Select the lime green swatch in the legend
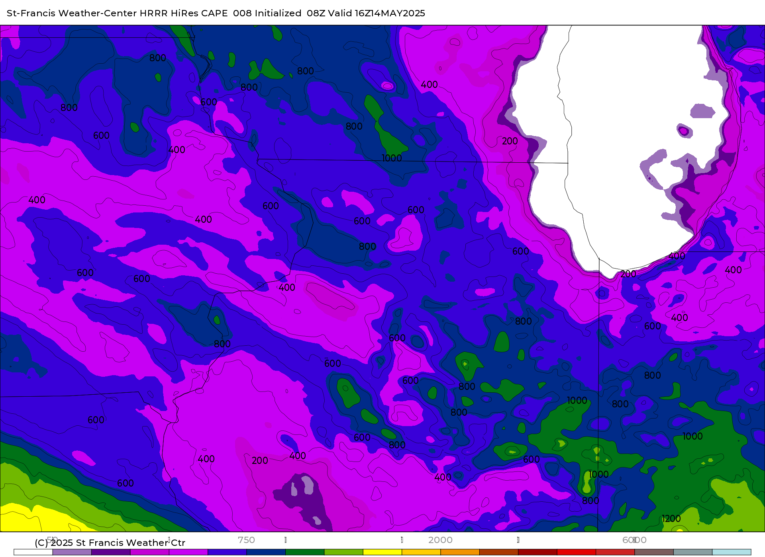 click(x=343, y=552)
